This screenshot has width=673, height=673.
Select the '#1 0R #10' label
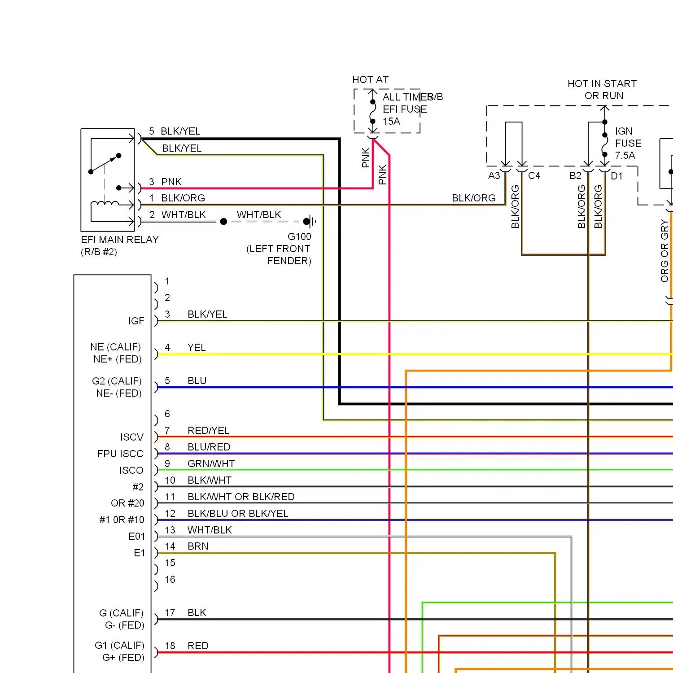pos(122,520)
